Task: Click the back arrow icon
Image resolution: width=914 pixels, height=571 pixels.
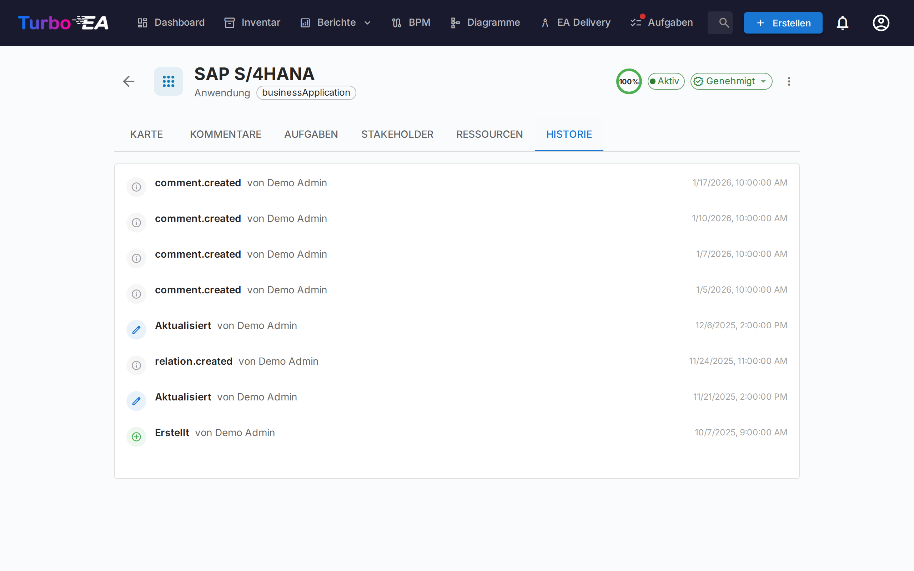Action: [129, 81]
